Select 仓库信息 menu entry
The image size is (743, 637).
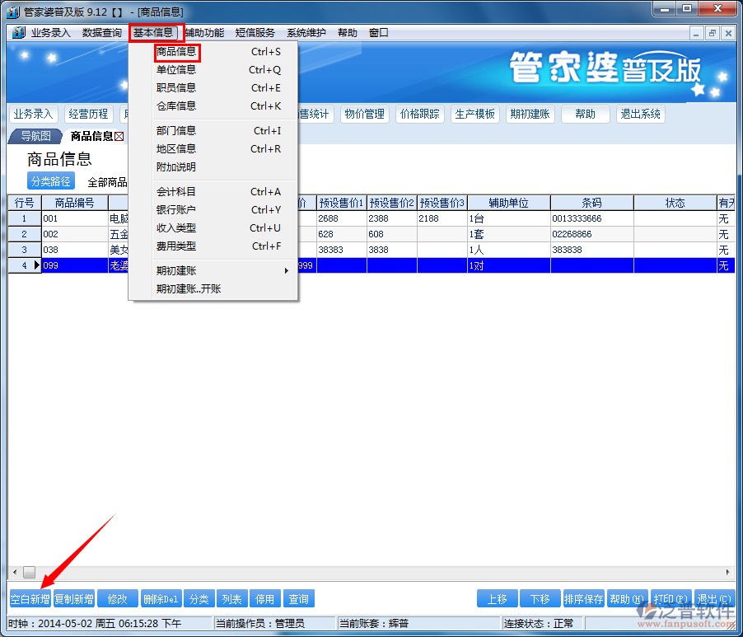pos(213,105)
